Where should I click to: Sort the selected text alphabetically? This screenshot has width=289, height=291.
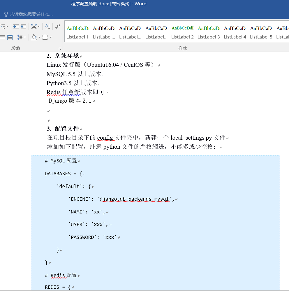pos(48,27)
